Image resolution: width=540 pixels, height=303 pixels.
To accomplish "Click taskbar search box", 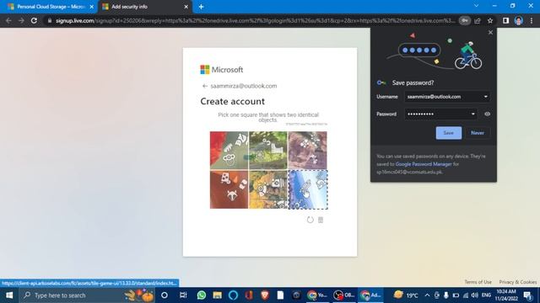I will coord(86,295).
